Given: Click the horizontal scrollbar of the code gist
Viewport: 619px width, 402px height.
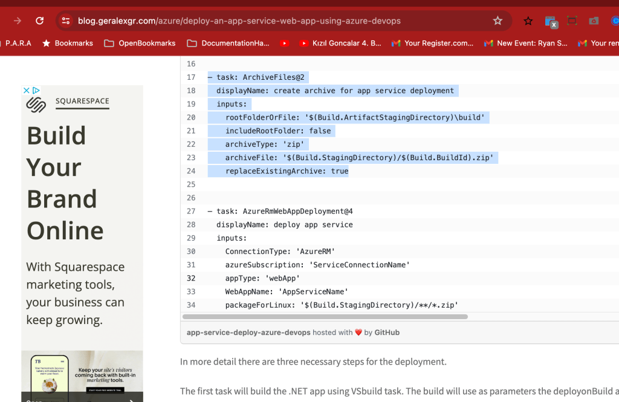Looking at the screenshot, I should tap(325, 317).
